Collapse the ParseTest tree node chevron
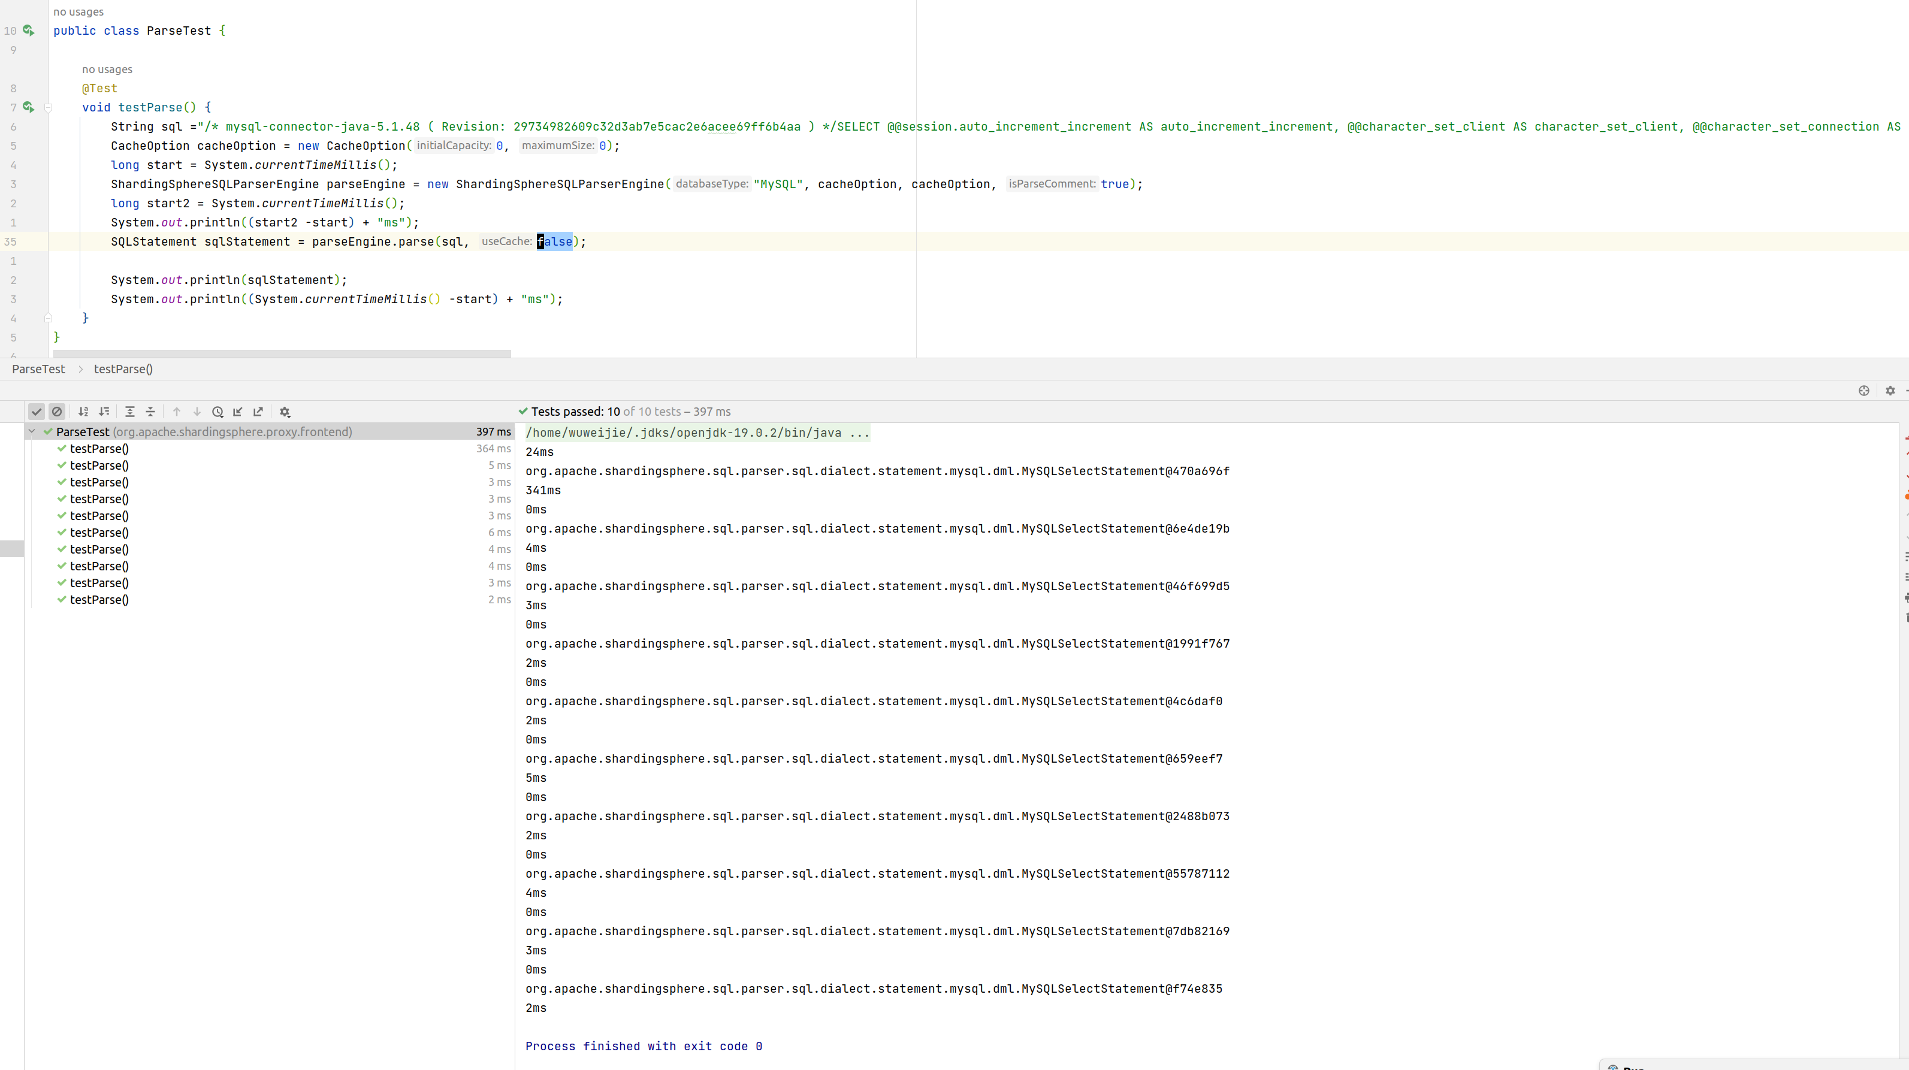The image size is (1909, 1070). pos(32,431)
